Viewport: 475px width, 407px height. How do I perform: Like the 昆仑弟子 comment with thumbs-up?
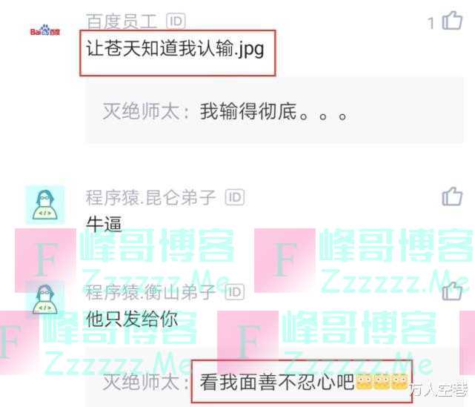point(452,196)
